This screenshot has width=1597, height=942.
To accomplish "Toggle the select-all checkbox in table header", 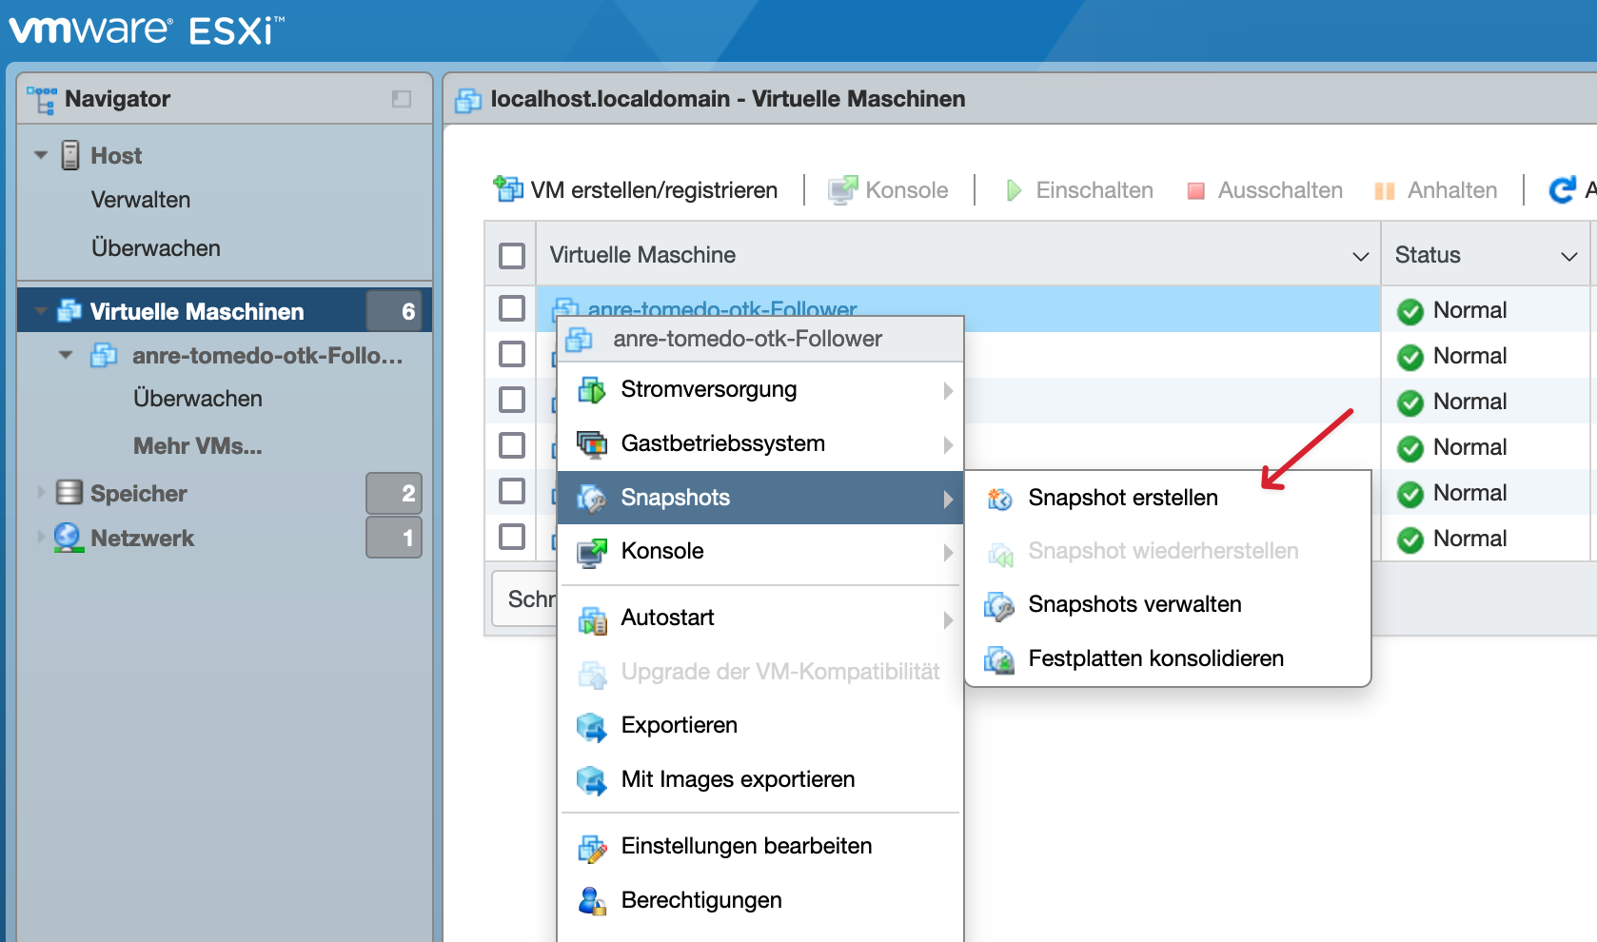I will click(x=512, y=255).
